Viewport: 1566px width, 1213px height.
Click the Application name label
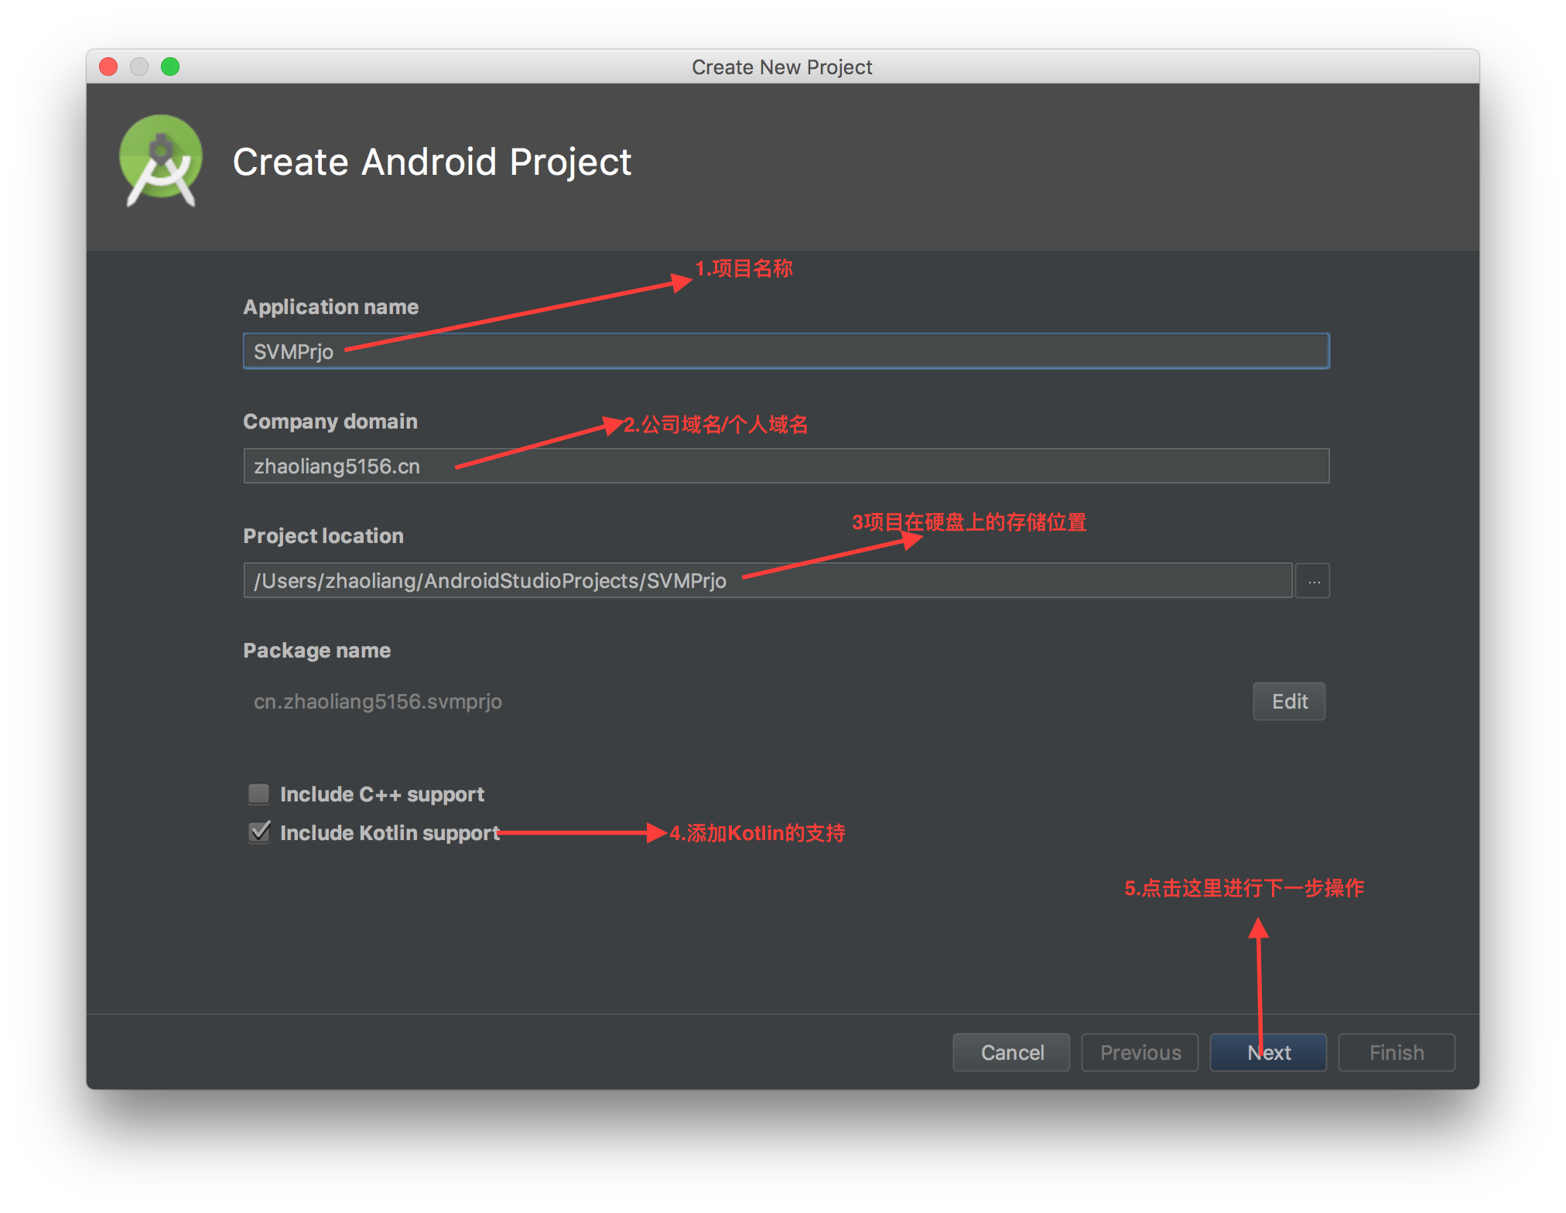point(330,307)
